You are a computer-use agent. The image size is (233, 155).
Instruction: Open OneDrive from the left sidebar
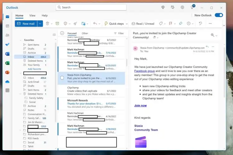click(x=7, y=81)
